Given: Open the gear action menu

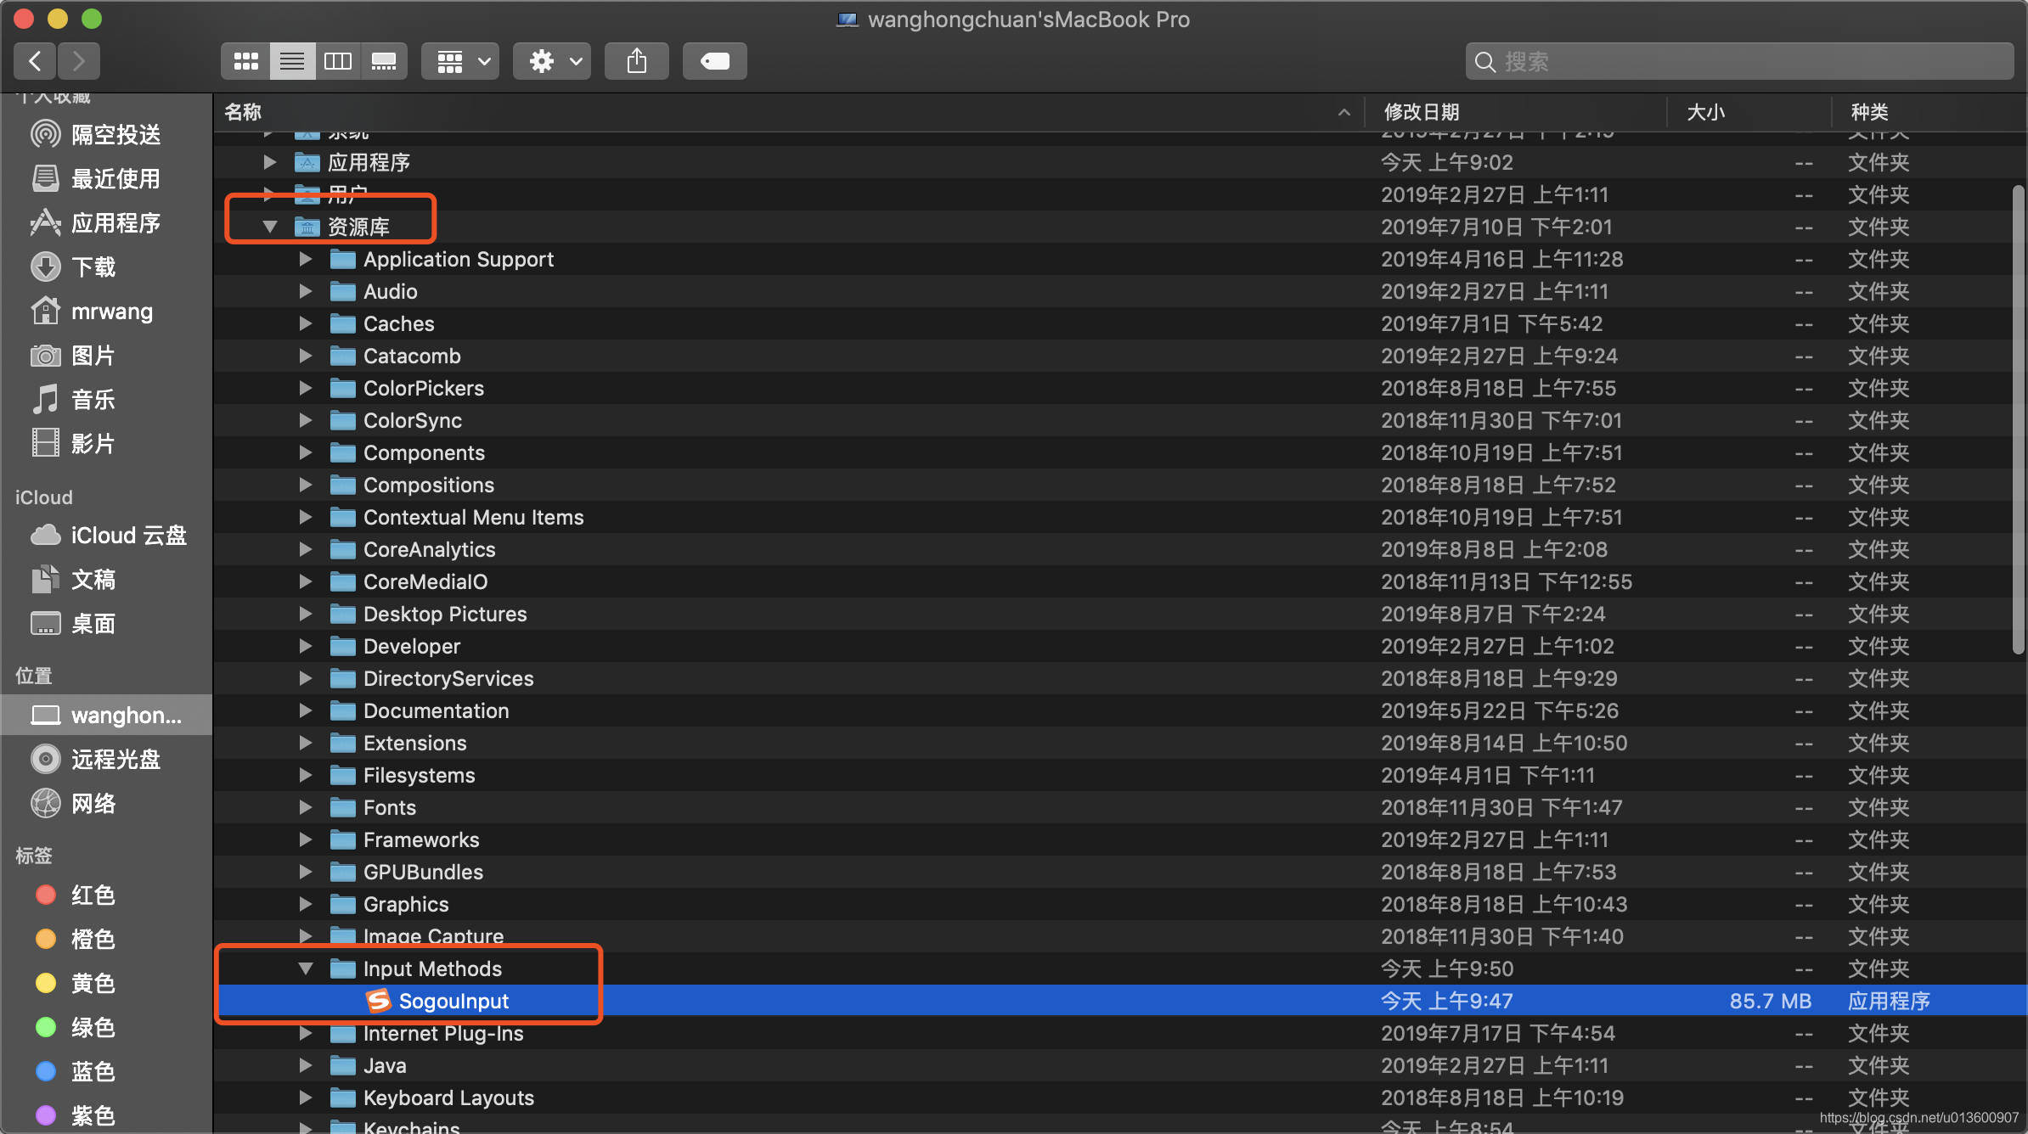Looking at the screenshot, I should pyautogui.click(x=552, y=61).
